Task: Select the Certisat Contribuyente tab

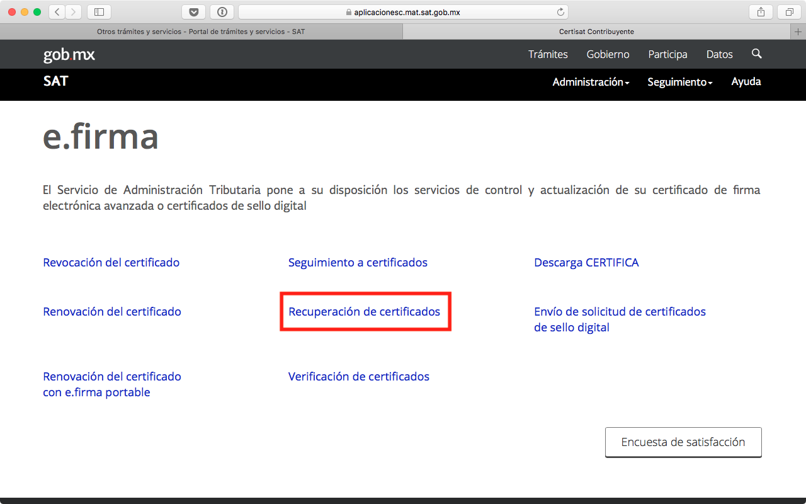Action: point(596,31)
